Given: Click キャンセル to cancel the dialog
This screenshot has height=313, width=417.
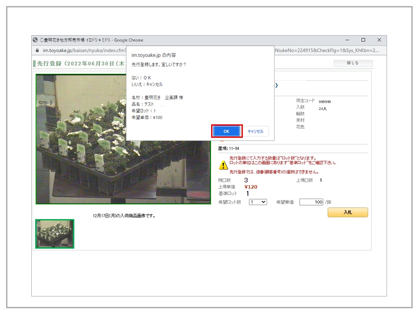Looking at the screenshot, I should click(255, 131).
